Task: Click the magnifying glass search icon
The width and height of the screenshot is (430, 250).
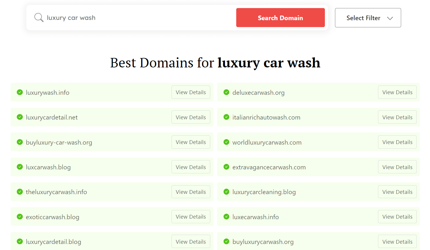Action: [39, 18]
